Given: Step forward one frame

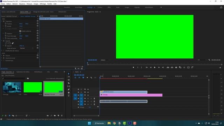Looking at the screenshot, I should coord(159,68).
